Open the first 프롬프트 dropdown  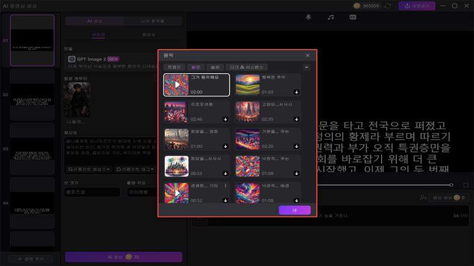(x=88, y=169)
